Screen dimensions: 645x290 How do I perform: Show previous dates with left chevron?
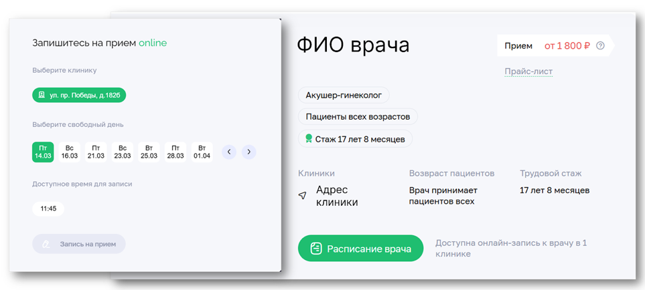(x=229, y=152)
